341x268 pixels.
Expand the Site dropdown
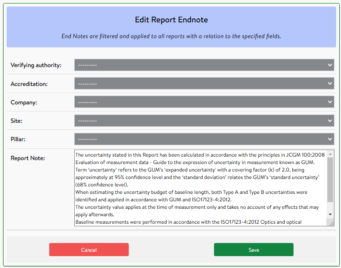204,121
